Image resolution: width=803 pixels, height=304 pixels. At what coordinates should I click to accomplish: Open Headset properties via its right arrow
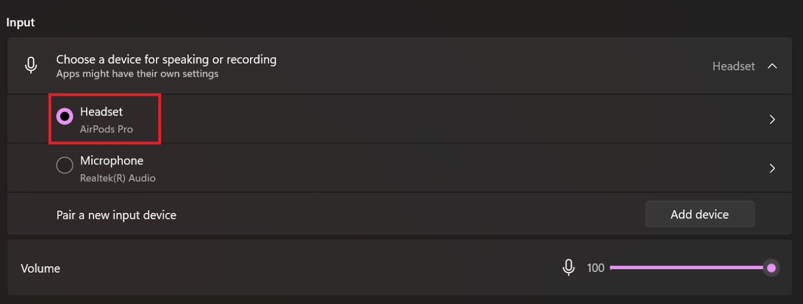[x=772, y=119]
